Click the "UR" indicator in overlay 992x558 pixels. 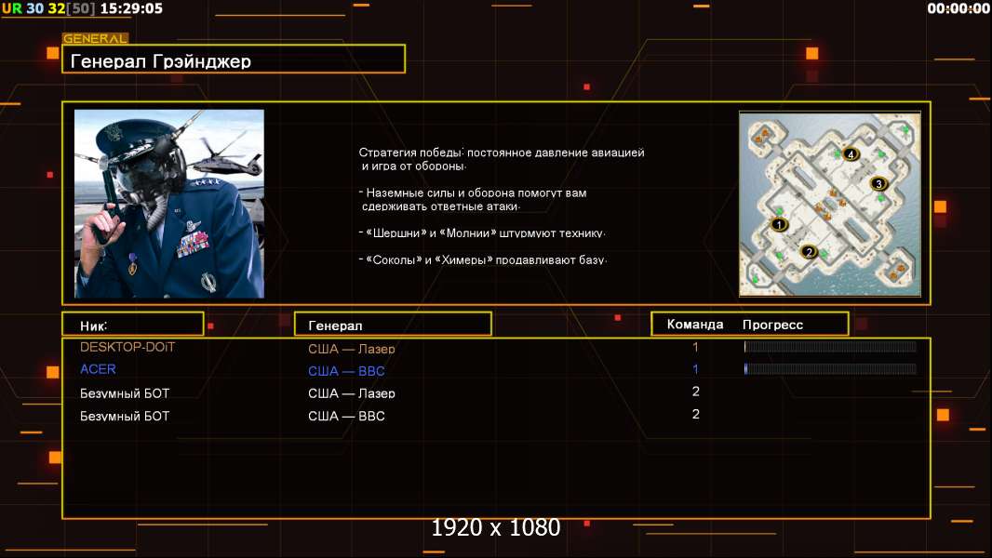click(x=11, y=8)
